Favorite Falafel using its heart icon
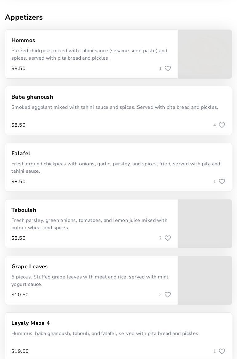237x359 pixels. (x=222, y=182)
